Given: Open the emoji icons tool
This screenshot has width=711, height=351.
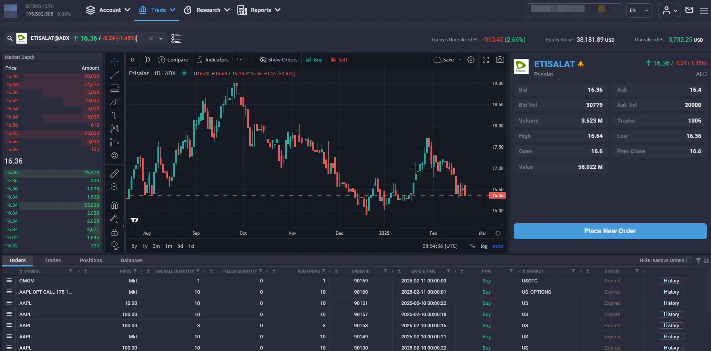Looking at the screenshot, I should pyautogui.click(x=115, y=155).
